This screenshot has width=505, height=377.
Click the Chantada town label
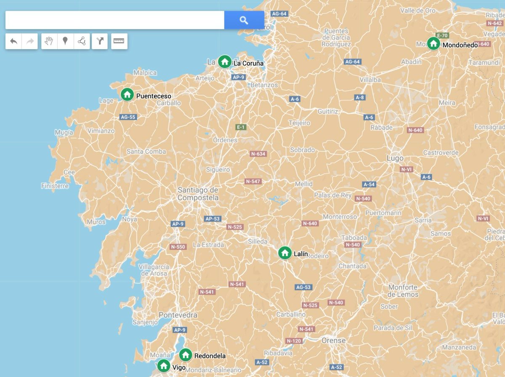[352, 266]
